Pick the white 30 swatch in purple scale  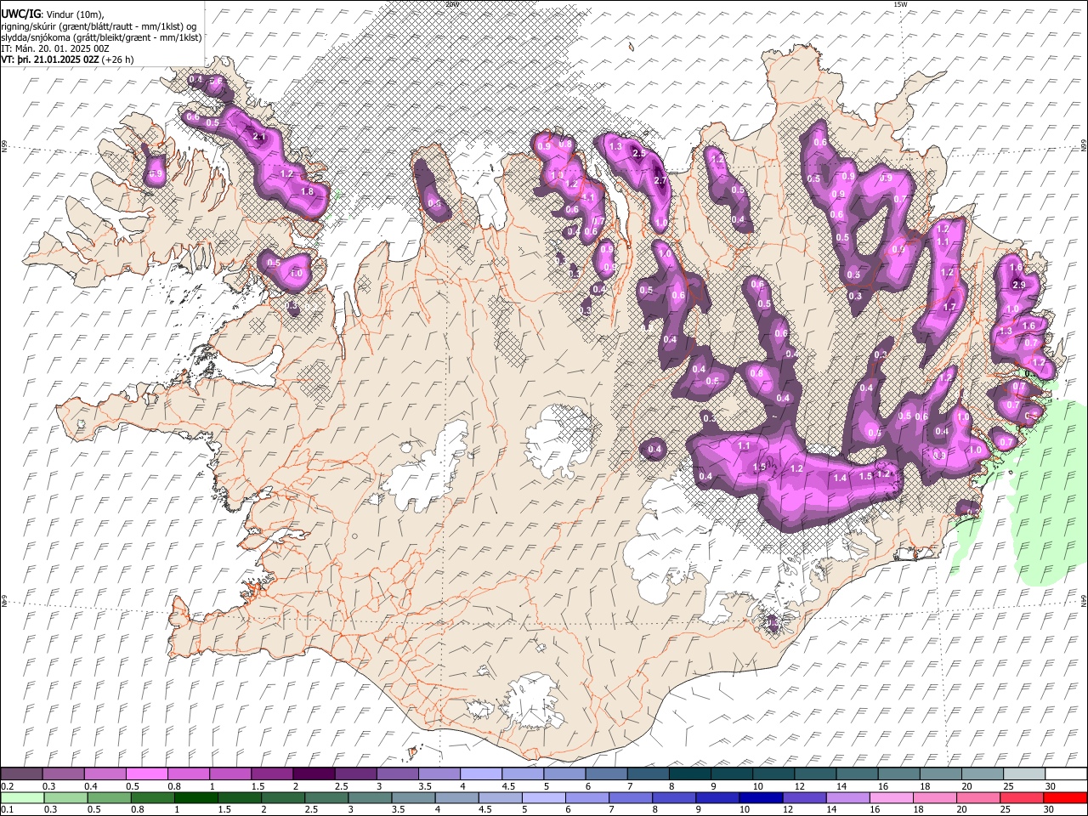[x=1067, y=773]
